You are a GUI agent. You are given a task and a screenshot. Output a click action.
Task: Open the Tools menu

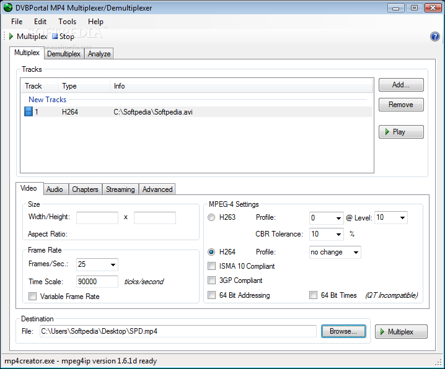pos(68,22)
